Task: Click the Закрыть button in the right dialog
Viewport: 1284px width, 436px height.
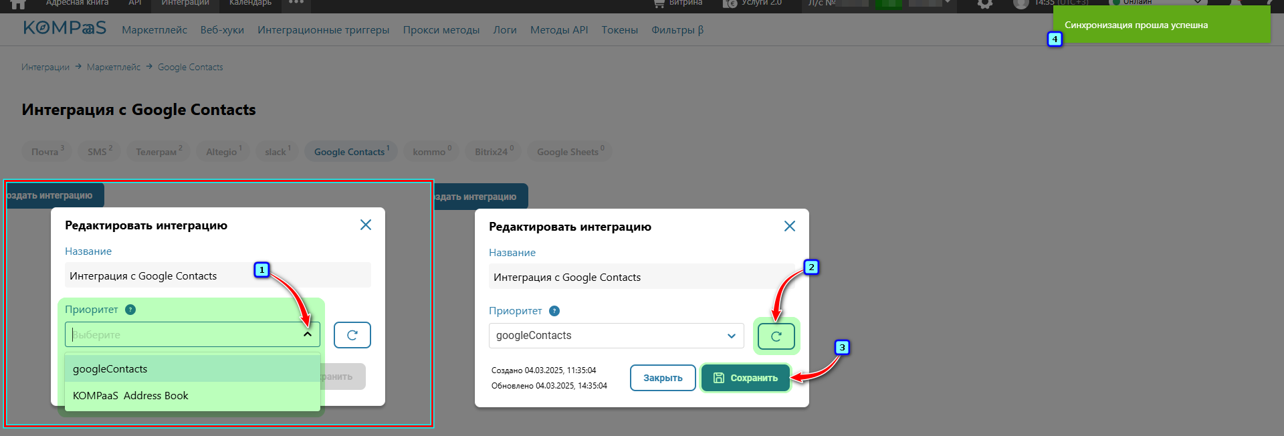Action: click(x=663, y=378)
